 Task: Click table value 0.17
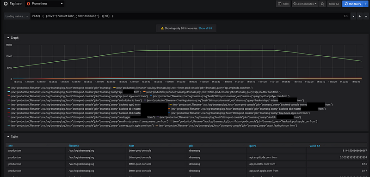(364, 171)
